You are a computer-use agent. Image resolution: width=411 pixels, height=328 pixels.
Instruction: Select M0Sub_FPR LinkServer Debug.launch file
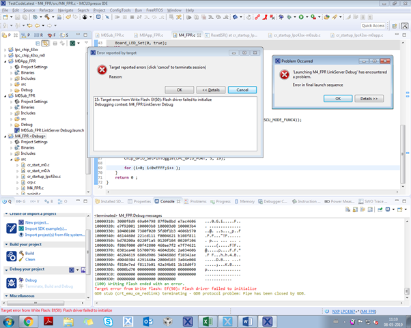coord(50,130)
